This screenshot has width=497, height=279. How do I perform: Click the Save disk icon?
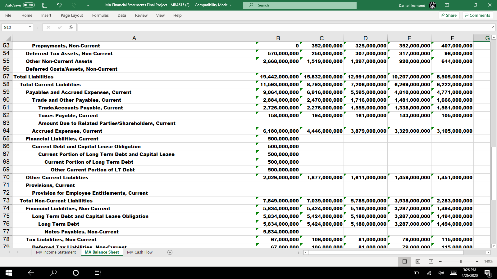(x=45, y=5)
